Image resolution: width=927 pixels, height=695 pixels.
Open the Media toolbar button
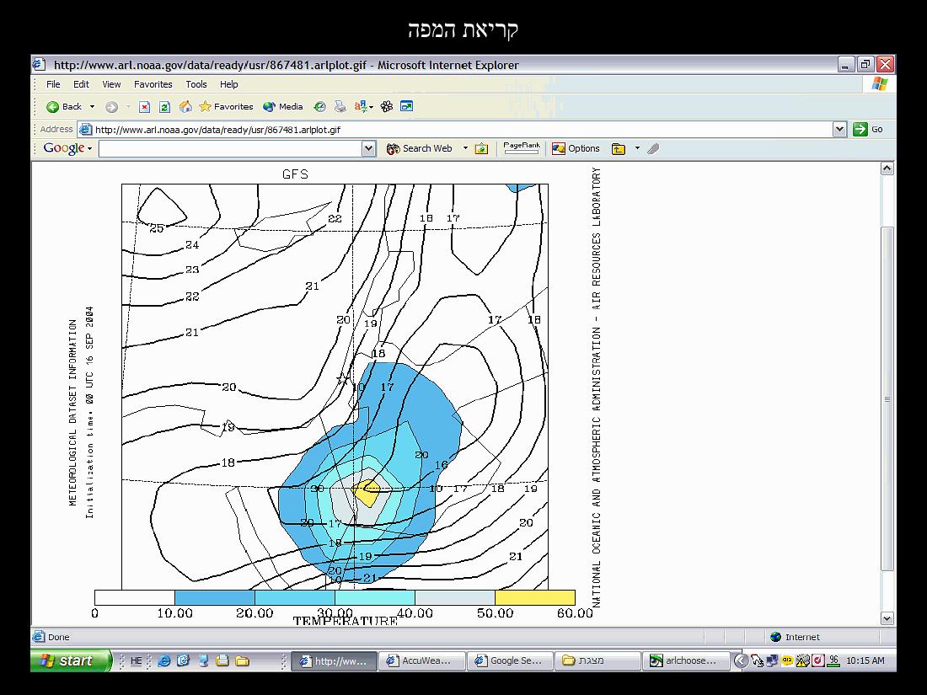click(x=282, y=106)
